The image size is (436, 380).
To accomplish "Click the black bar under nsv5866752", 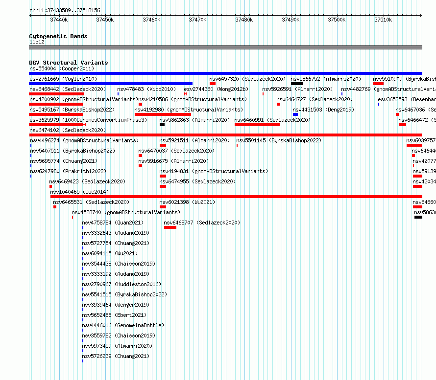I will coord(297,84).
